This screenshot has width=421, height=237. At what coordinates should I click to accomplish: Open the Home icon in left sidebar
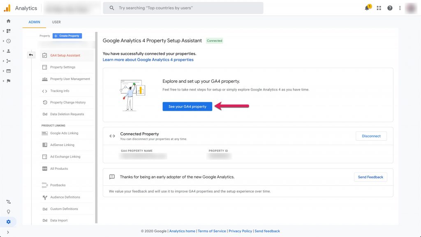pos(8,21)
